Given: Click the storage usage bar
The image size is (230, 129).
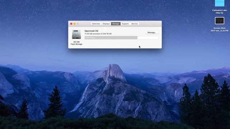Looking at the screenshot, I should point(121,38).
